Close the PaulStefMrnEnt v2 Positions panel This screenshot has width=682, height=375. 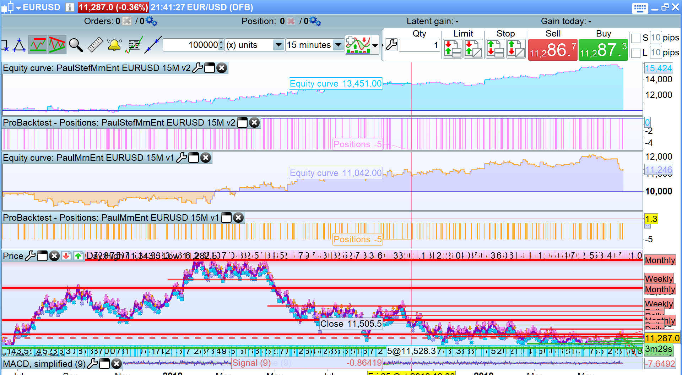click(254, 122)
